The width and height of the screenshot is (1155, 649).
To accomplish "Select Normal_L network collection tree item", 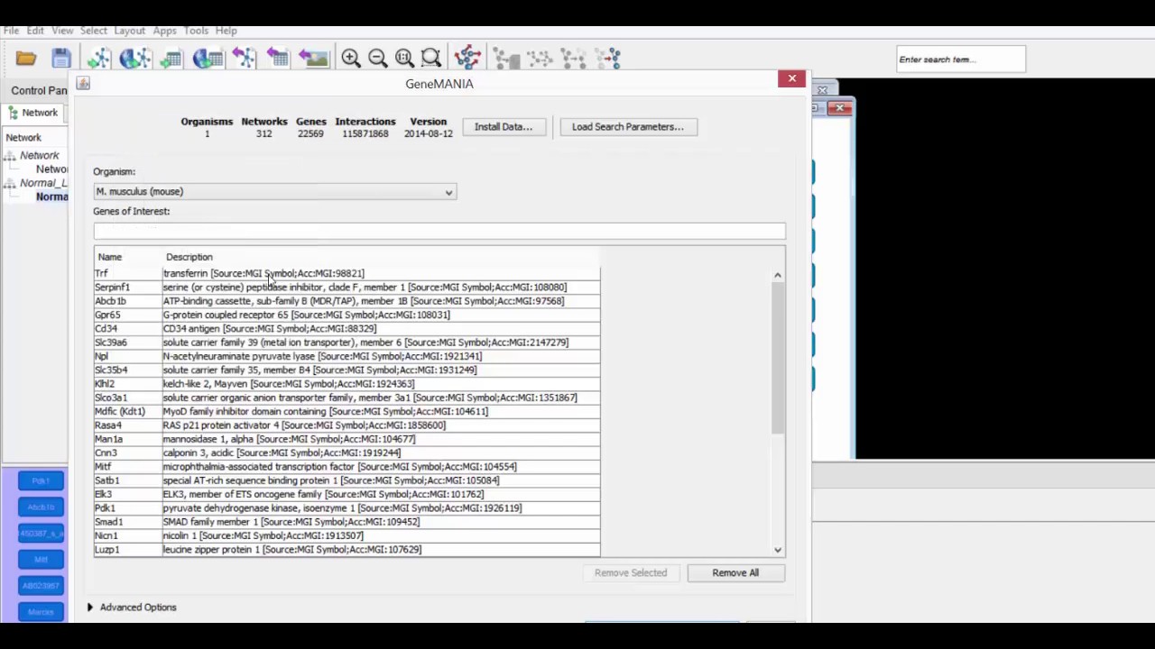I will (x=43, y=183).
